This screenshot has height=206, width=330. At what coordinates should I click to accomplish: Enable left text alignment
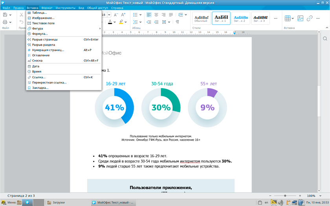point(149,15)
